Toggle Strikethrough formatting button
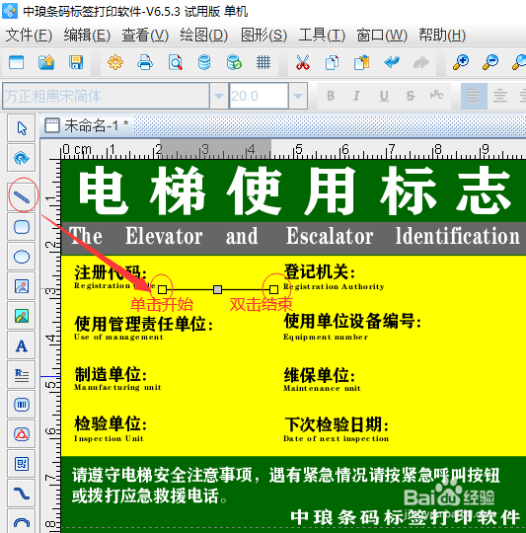Image resolution: width=526 pixels, height=533 pixels. coord(411,96)
